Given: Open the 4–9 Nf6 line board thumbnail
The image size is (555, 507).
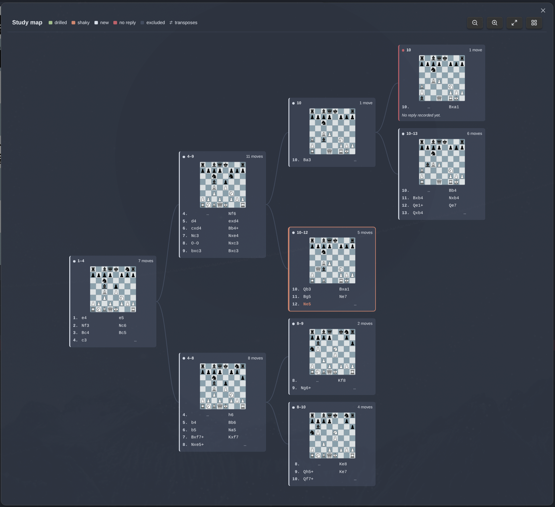Looking at the screenshot, I should (223, 185).
